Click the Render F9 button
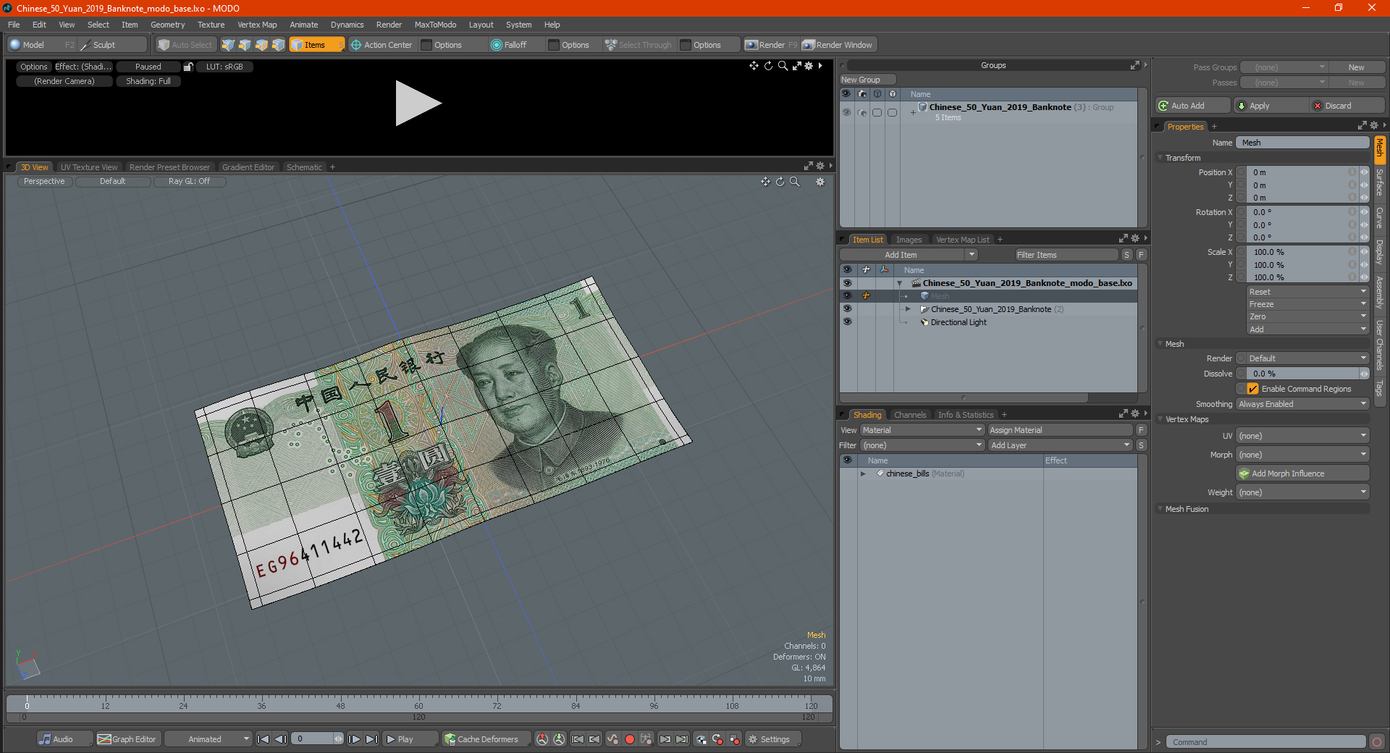The width and height of the screenshot is (1390, 753). (771, 45)
